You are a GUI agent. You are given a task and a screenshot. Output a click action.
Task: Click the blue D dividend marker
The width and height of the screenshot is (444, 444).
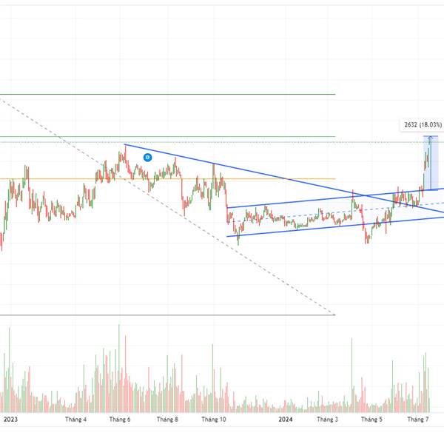[147, 157]
